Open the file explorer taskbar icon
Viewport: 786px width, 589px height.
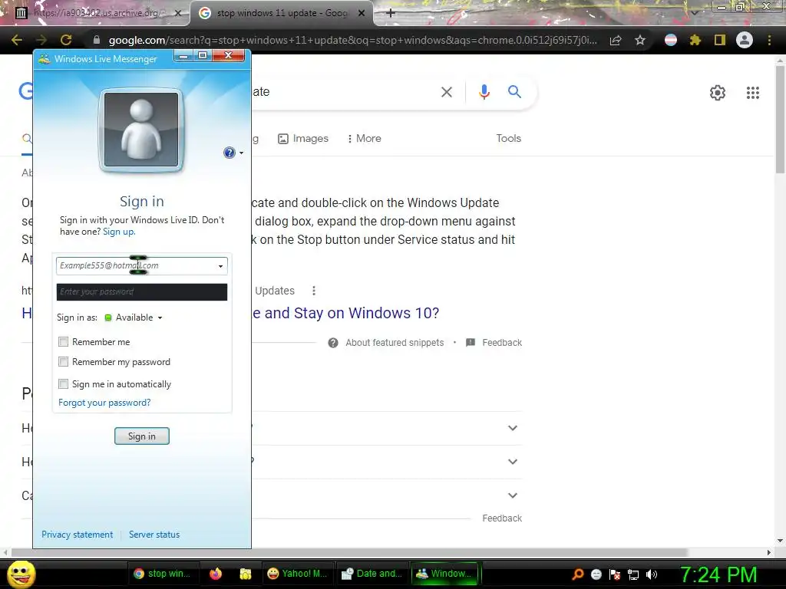(246, 574)
